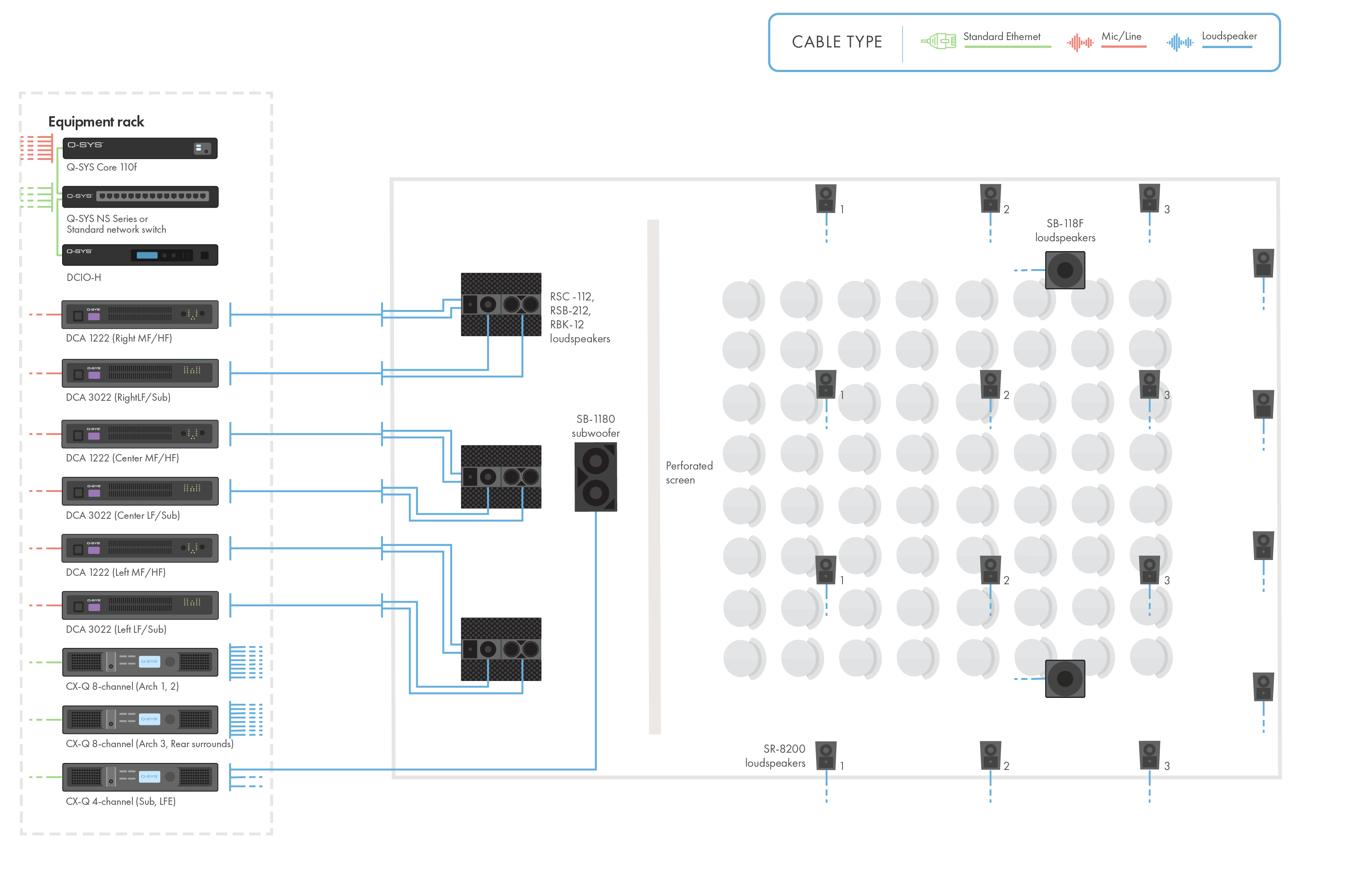Screen dimensions: 1362x881
Task: Select the Q-SYS NS Series network switch
Action: click(x=140, y=196)
